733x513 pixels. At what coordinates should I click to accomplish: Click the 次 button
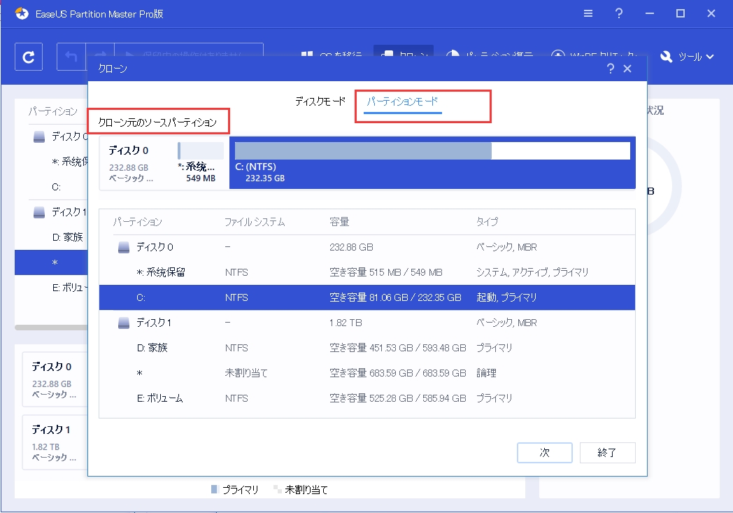tap(545, 453)
